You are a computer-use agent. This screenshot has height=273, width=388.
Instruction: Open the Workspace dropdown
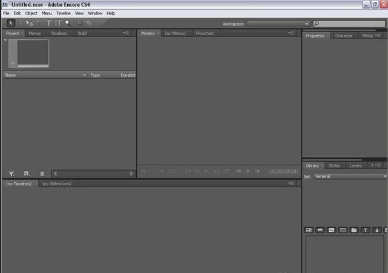pos(278,24)
